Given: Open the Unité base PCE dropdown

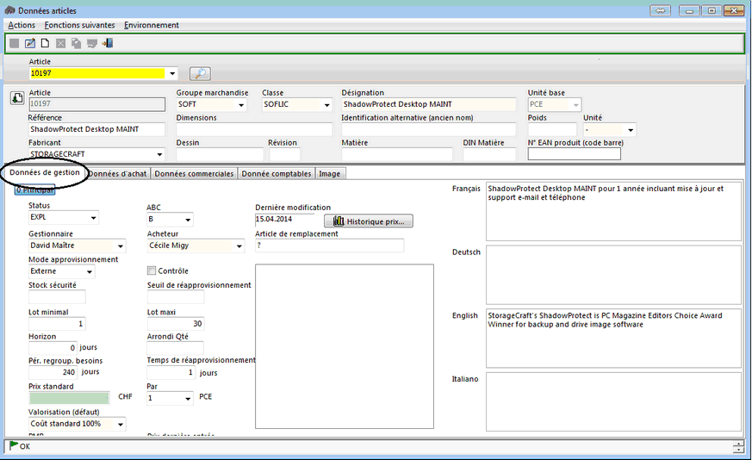Looking at the screenshot, I should pos(576,104).
